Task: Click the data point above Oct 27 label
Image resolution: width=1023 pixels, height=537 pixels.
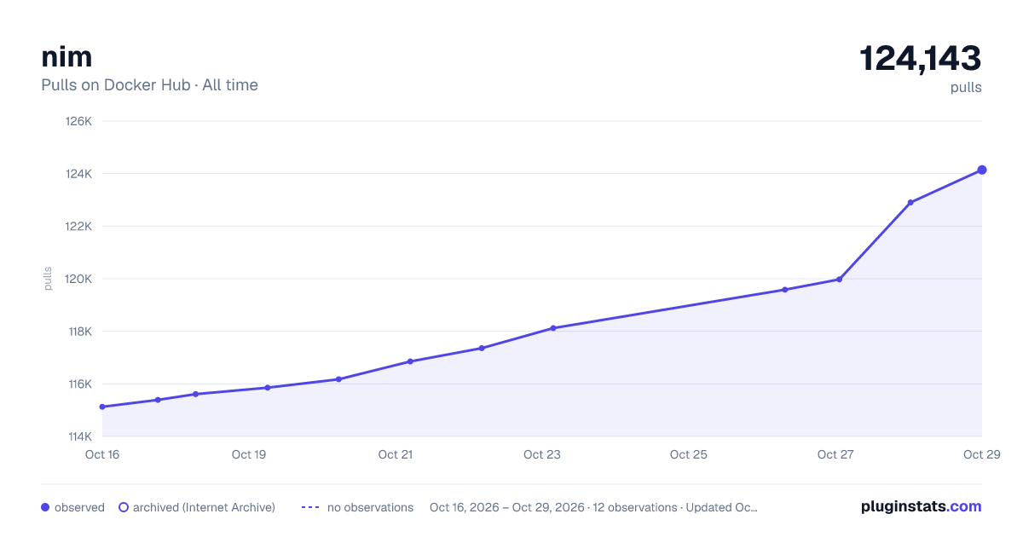Action: [839, 280]
